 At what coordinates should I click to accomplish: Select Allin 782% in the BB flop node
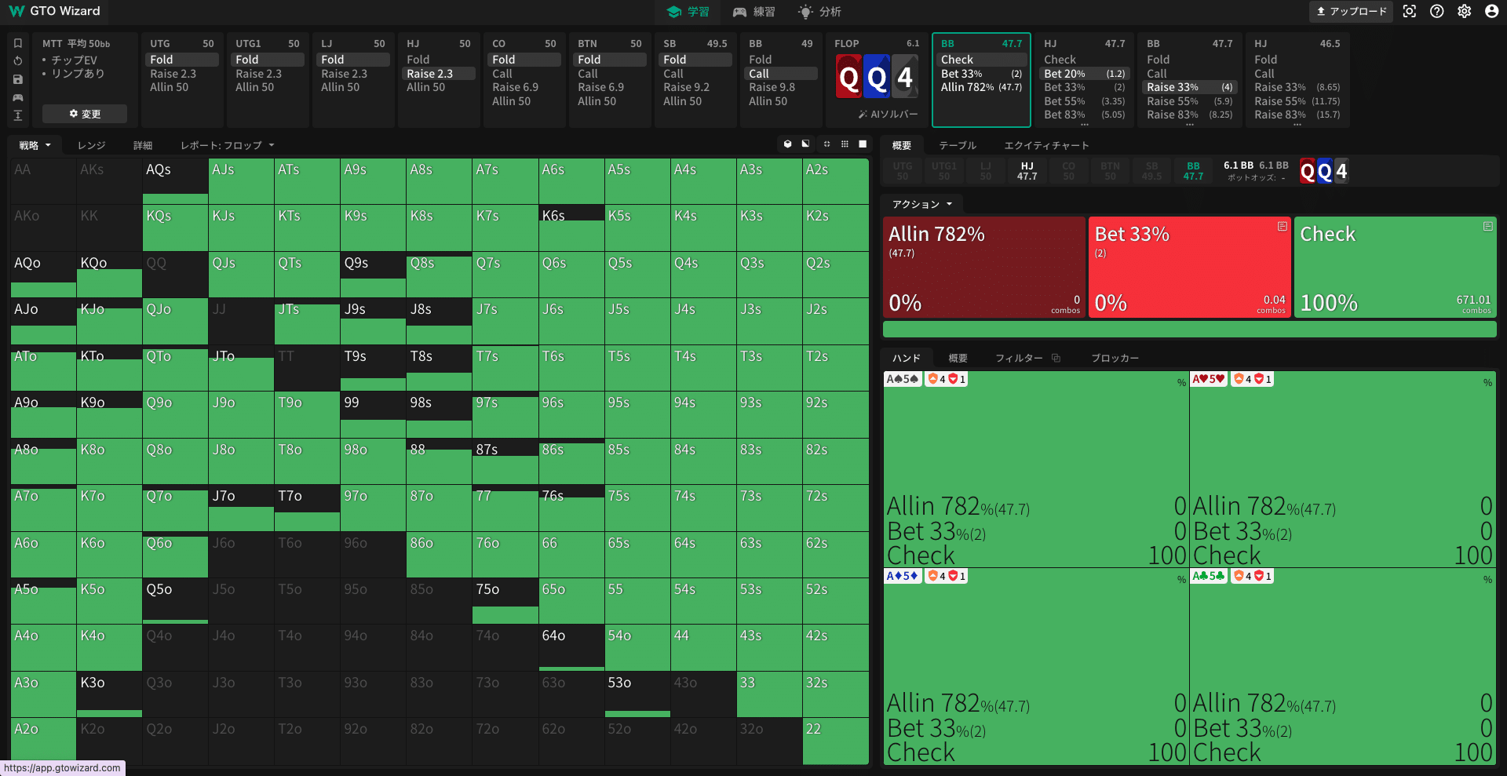pos(981,87)
